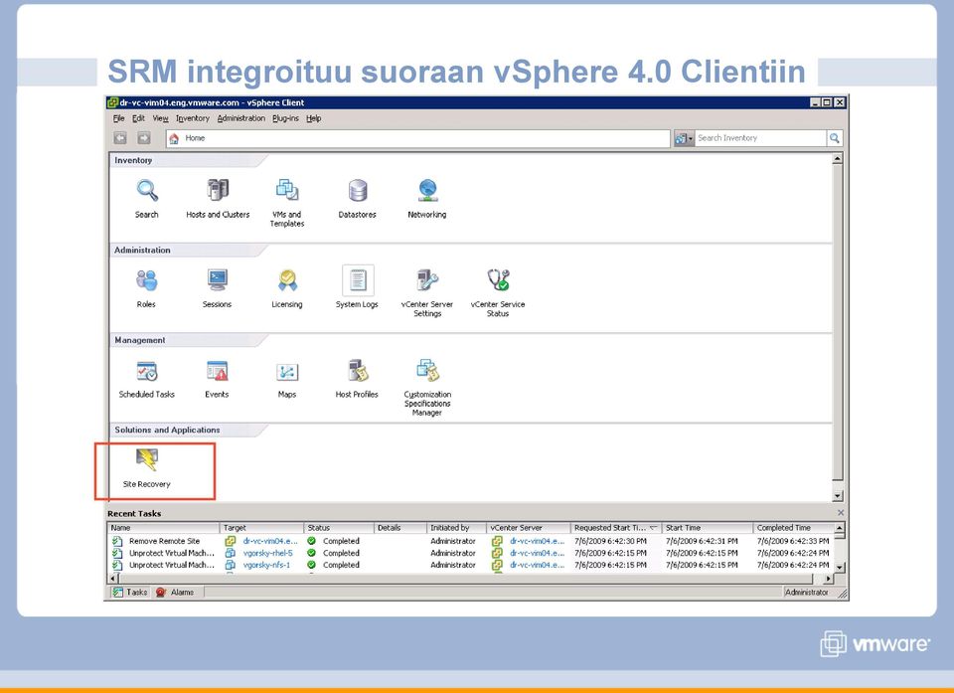Select the Remove Remote Site task
The height and width of the screenshot is (693, 954).
164,541
